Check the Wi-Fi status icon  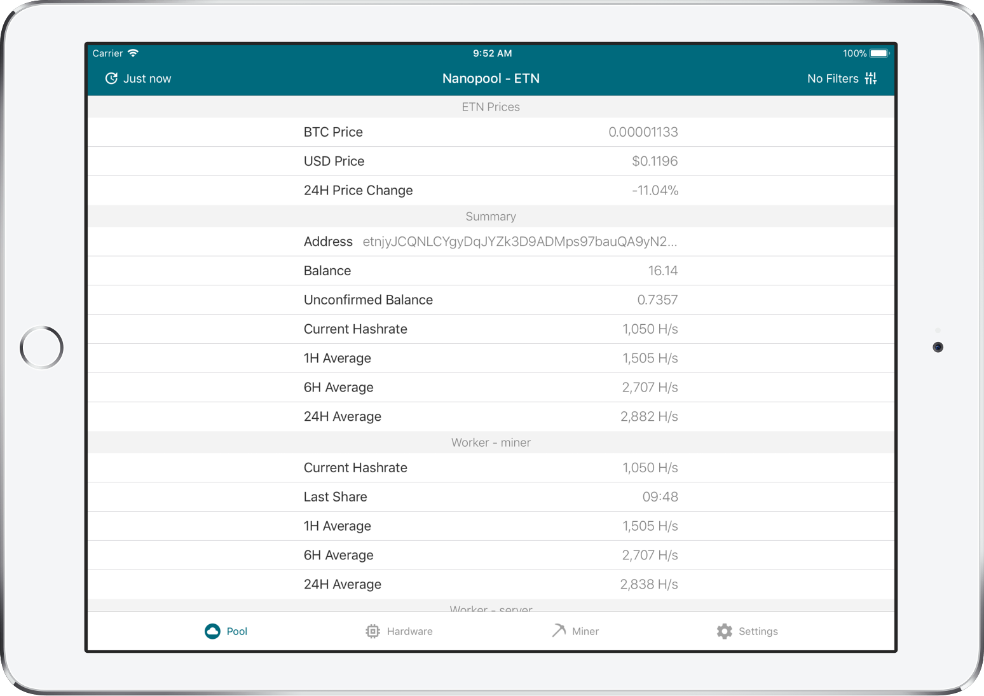tap(133, 53)
